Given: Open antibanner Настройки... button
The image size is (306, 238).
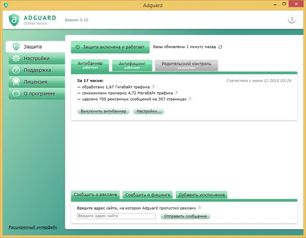Looking at the screenshot, I should pos(149,111).
